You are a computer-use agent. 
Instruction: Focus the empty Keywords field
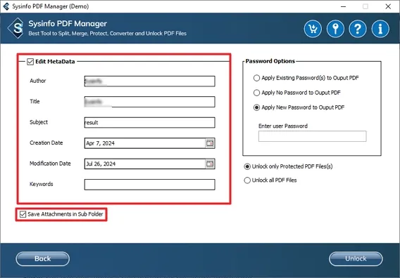click(150, 185)
